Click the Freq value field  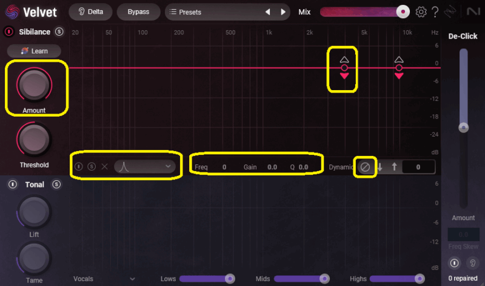(x=223, y=167)
